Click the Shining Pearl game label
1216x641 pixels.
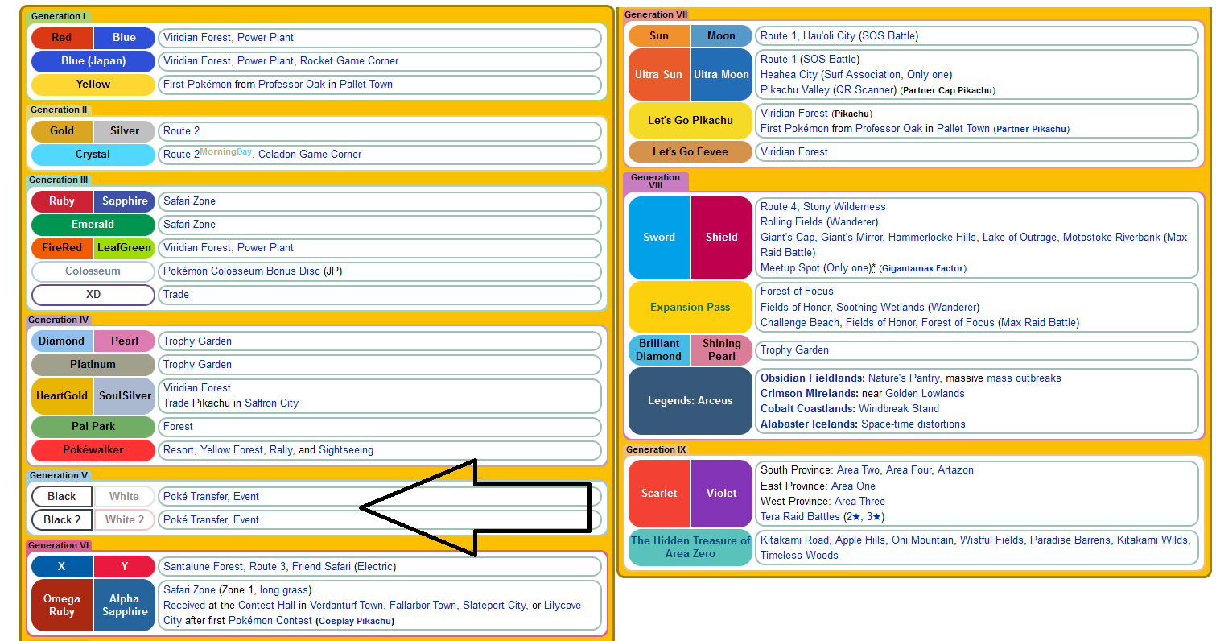coord(722,350)
